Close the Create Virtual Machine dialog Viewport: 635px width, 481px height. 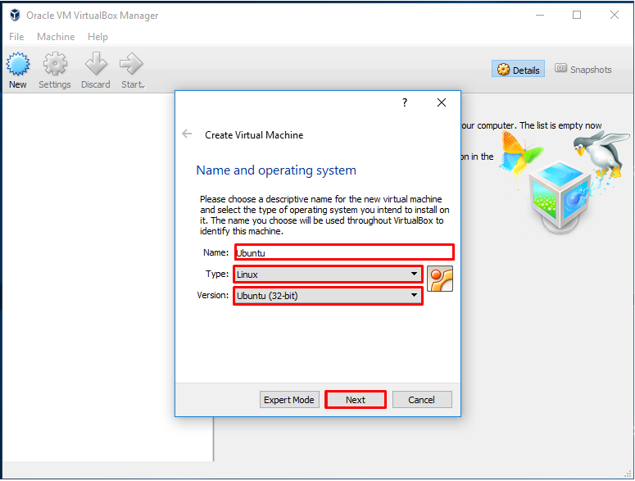442,102
